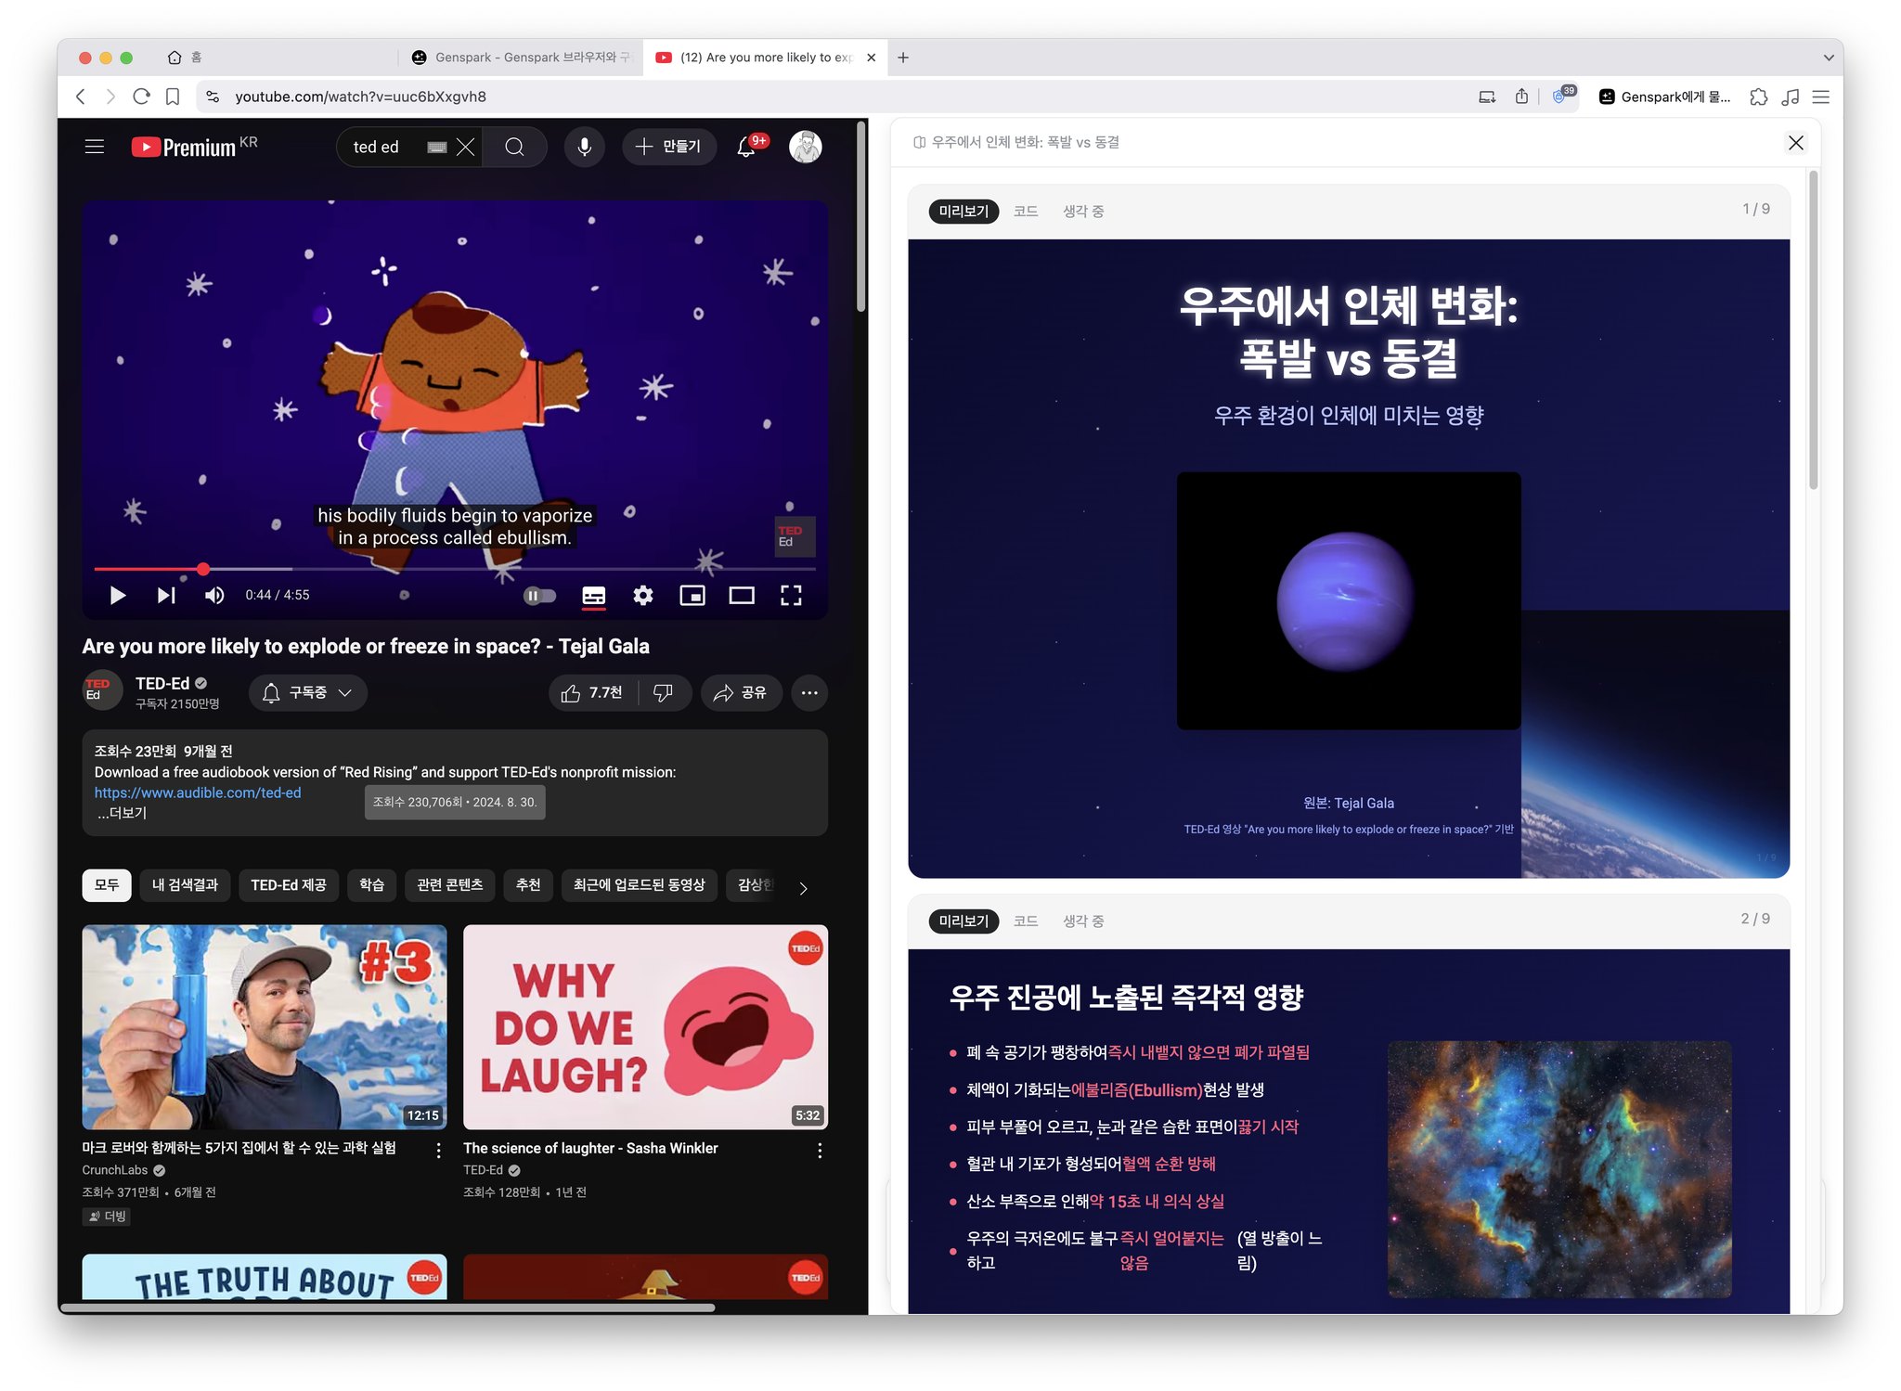Switch to Genspark browser tab
The image size is (1901, 1391).
point(522,58)
